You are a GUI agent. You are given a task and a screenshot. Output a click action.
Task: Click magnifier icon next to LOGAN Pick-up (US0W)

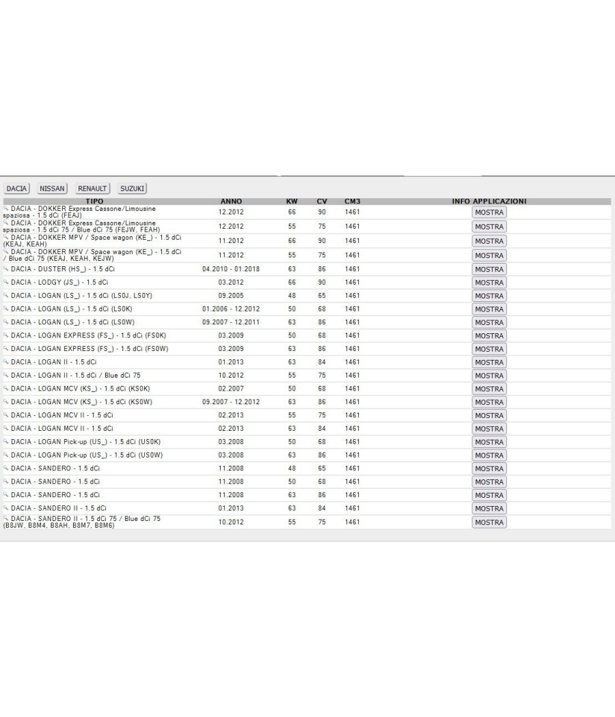pyautogui.click(x=6, y=454)
